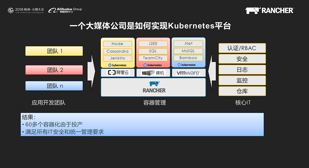309x168 pixels.
Task: Click kubernetes logo in red cluster box
Action: pyautogui.click(x=153, y=65)
